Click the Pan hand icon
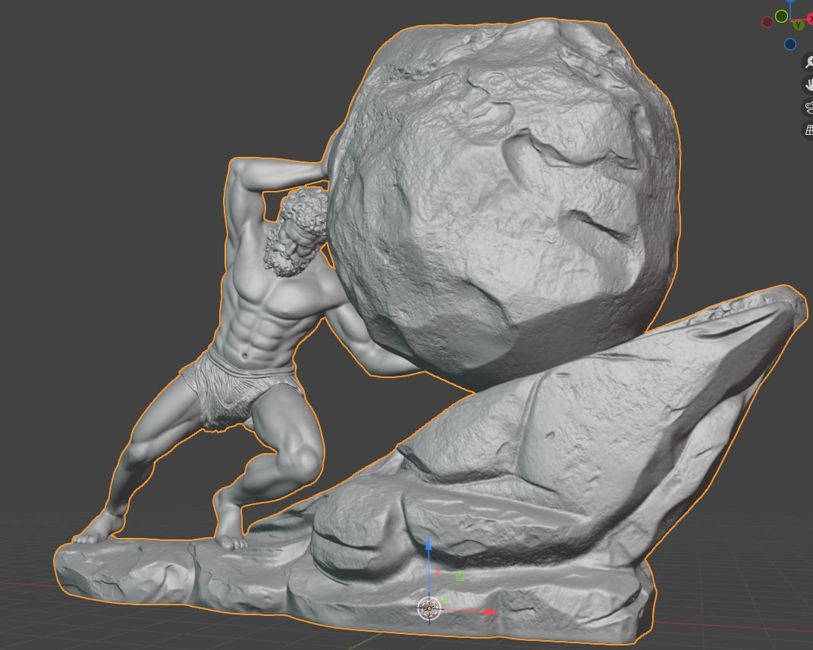This screenshot has width=813, height=650. [809, 84]
